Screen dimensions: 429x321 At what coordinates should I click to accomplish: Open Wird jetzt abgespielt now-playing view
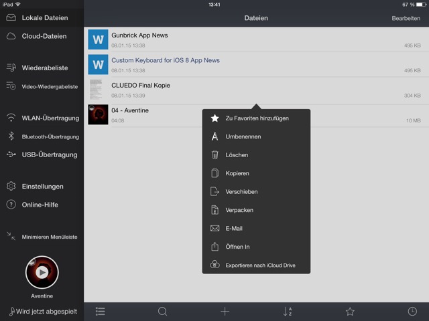coord(43,312)
